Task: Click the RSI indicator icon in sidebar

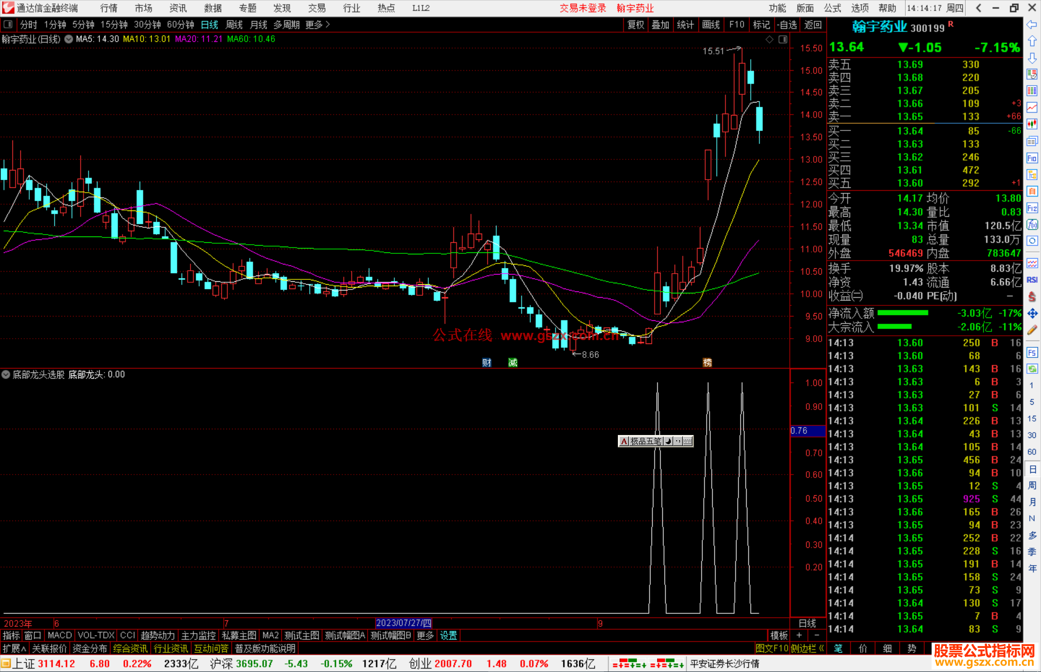Action: point(1032,280)
